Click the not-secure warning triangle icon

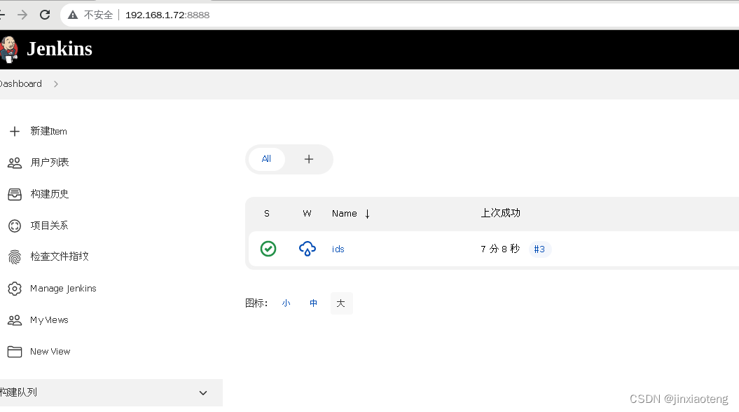[x=73, y=15]
